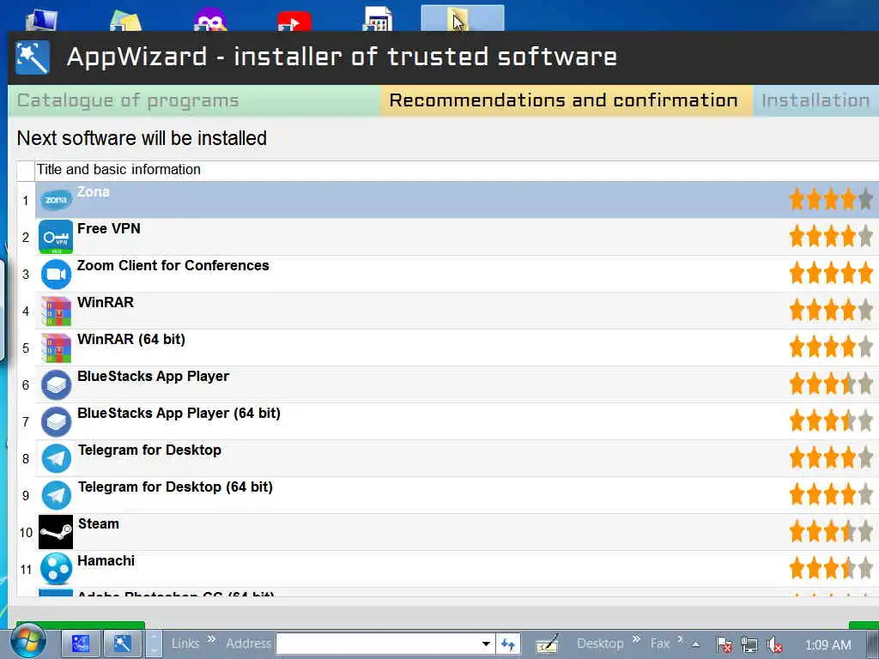Click the AppWizard magic wand logo
Screen dimensions: 879x659
coord(33,57)
